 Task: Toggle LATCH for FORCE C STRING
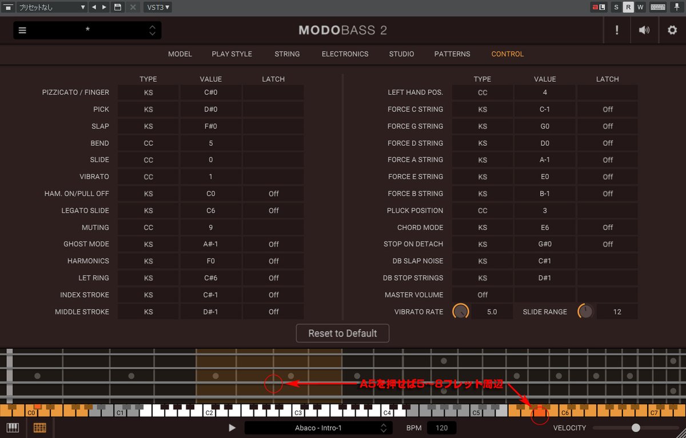point(608,109)
